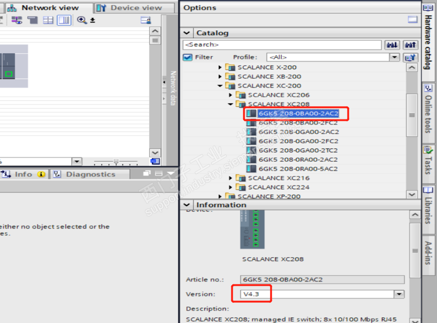Click the catalog Search input field
The height and width of the screenshot is (323, 437).
point(282,45)
